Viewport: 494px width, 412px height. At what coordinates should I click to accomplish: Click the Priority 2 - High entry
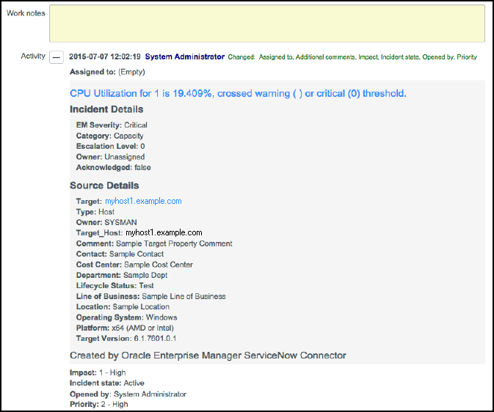98,405
